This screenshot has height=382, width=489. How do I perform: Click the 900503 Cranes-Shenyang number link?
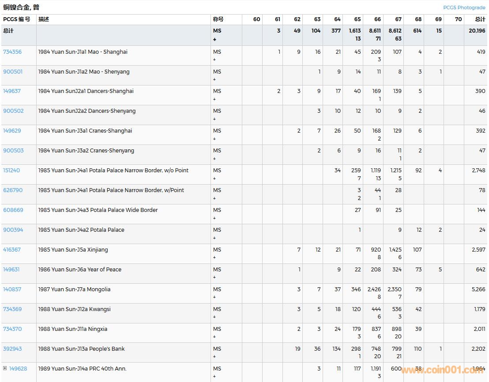point(13,151)
